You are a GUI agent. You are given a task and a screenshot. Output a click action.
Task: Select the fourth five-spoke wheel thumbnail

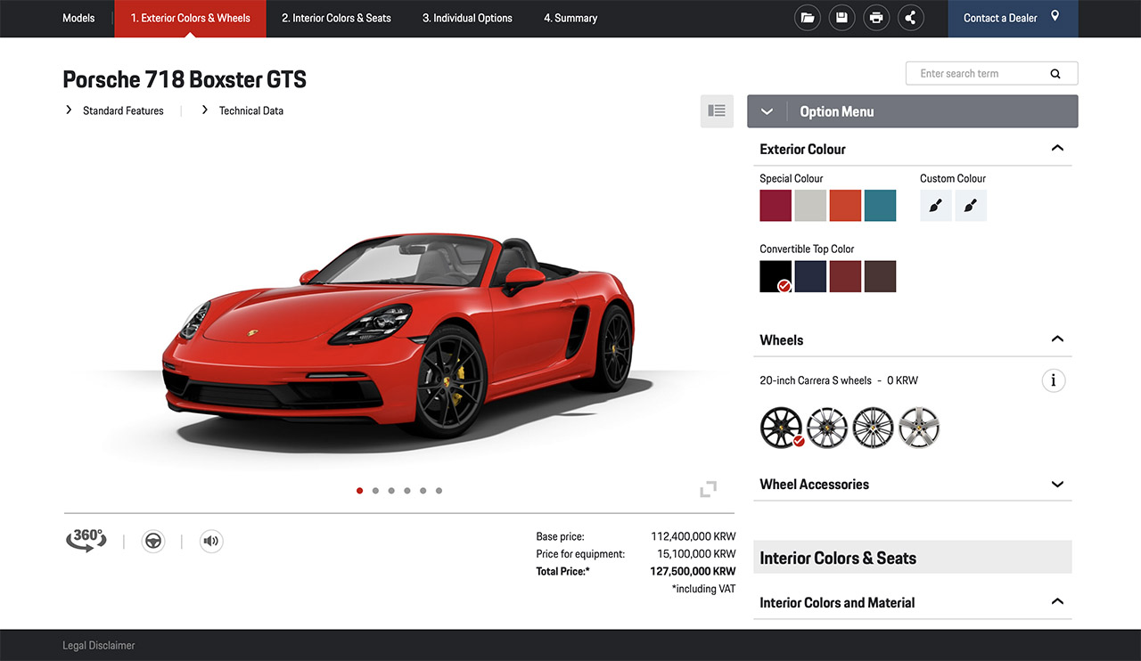coord(919,427)
